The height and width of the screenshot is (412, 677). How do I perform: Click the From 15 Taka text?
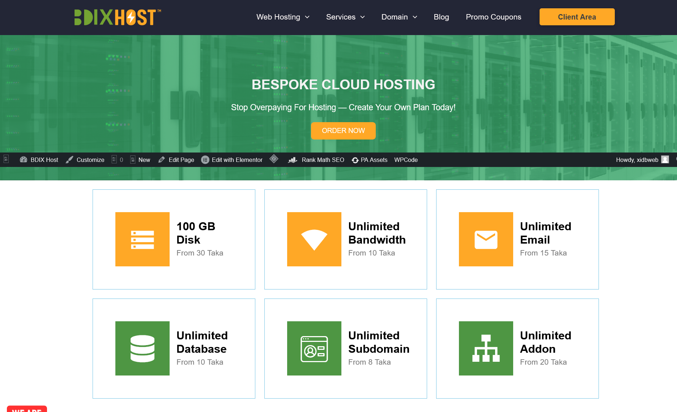click(x=543, y=253)
